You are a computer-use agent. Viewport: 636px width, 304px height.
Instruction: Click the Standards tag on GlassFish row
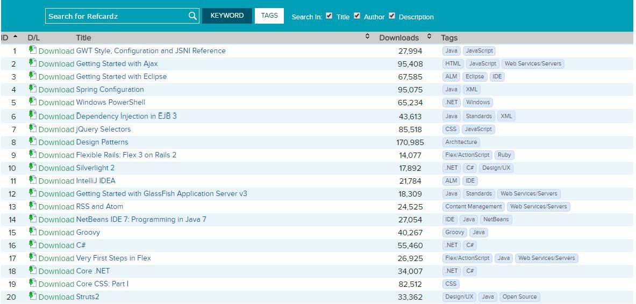pyautogui.click(x=478, y=194)
